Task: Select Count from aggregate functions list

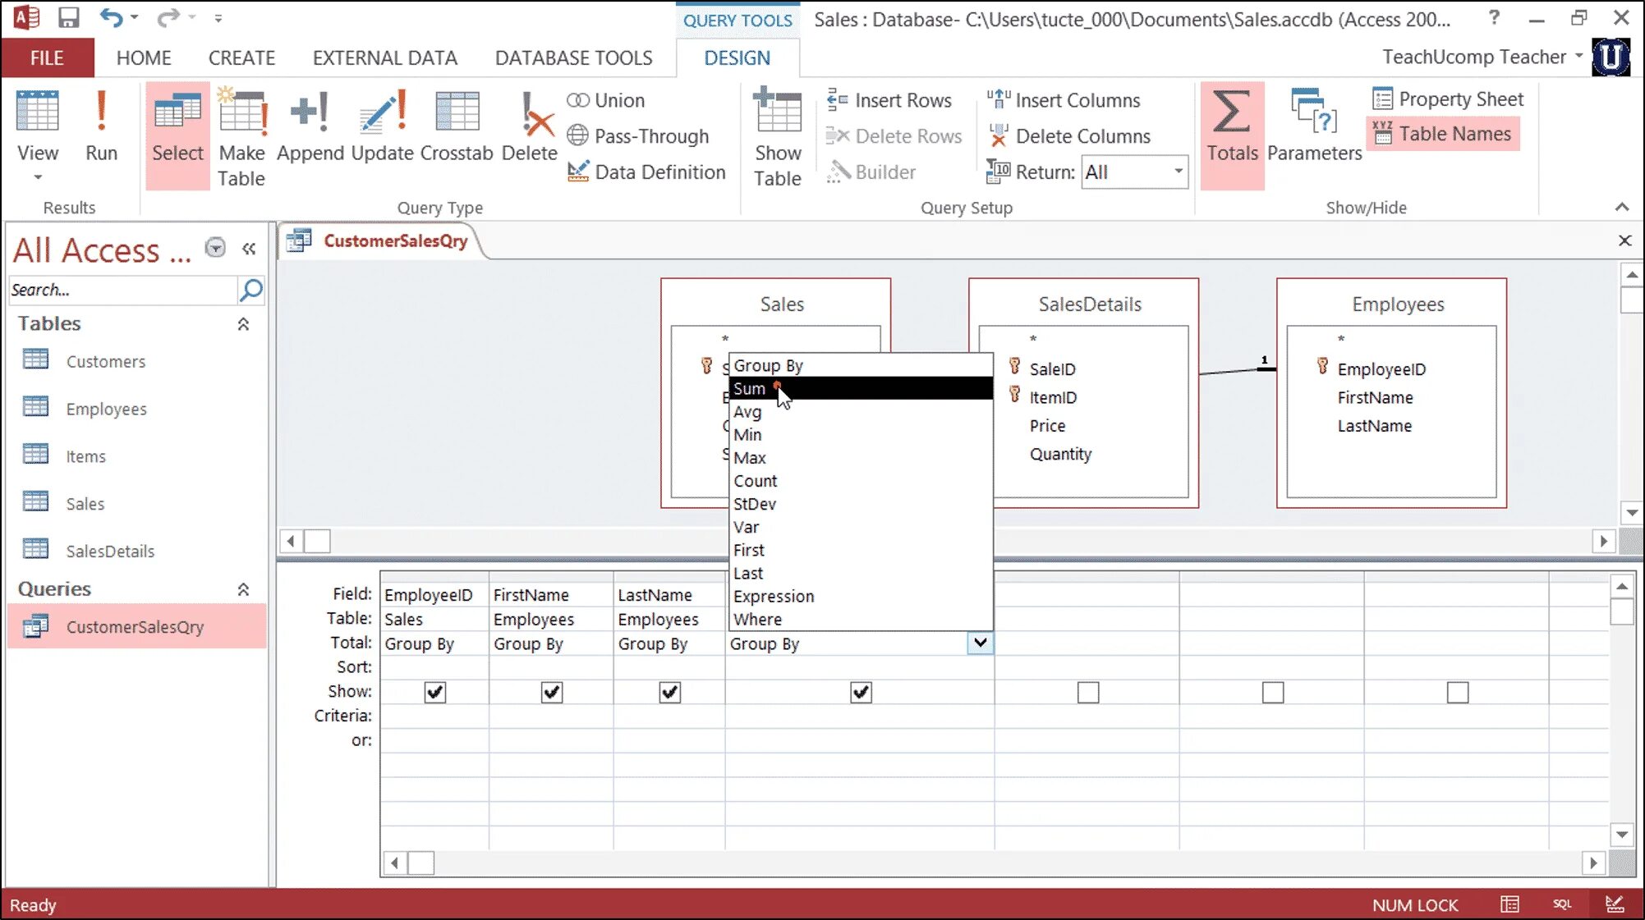Action: (755, 480)
